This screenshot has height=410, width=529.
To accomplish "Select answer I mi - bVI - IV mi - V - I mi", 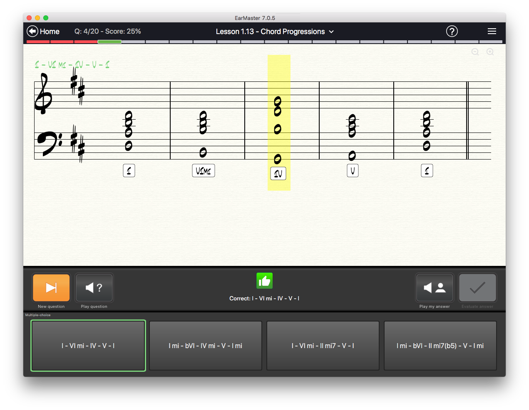I will coord(206,346).
